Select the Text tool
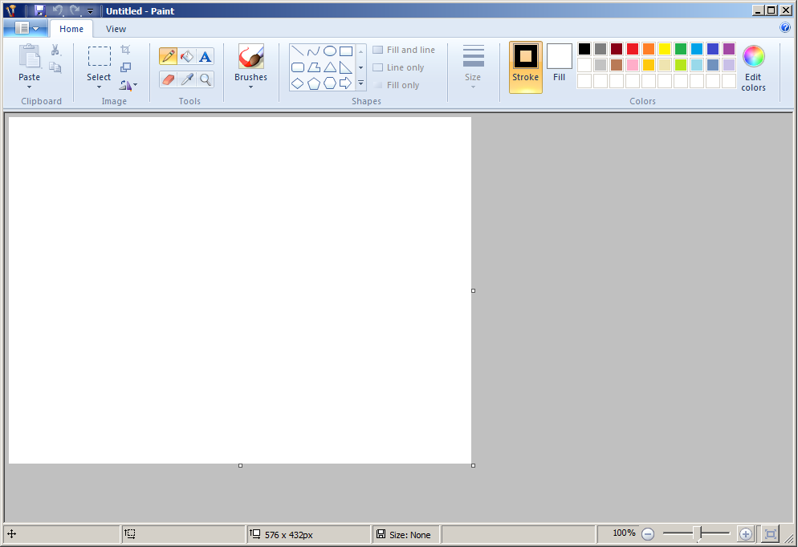This screenshot has width=798, height=547. tap(206, 56)
